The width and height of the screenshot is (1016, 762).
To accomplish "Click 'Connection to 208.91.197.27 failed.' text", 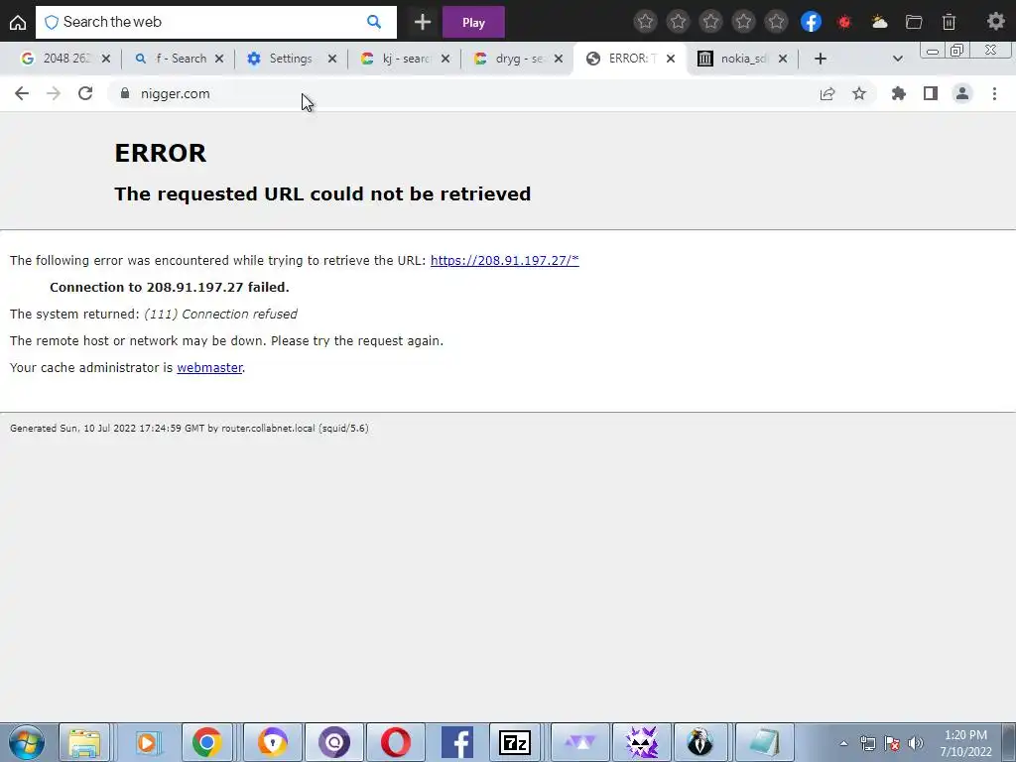I will 170,287.
